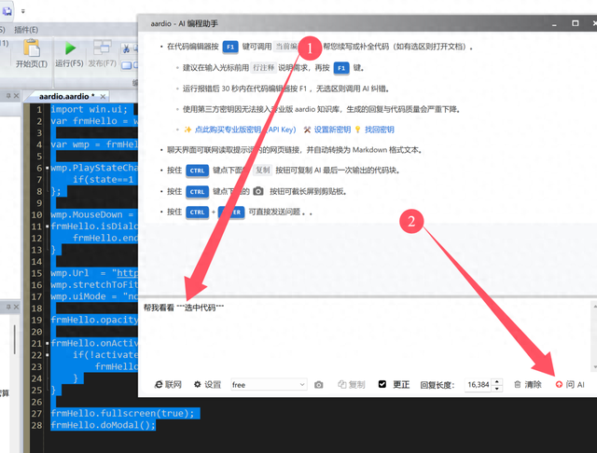The width and height of the screenshot is (597, 453).
Task: Close the aardio.aardio tab
Action: pos(103,97)
